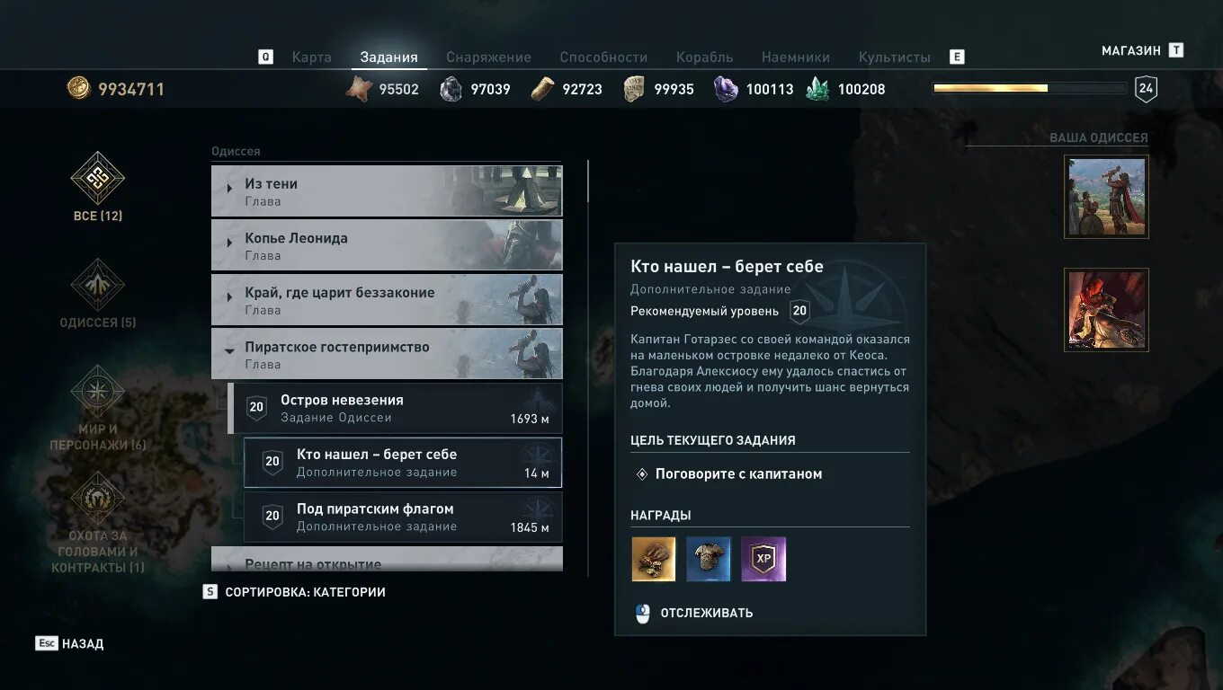Click the level 24 shield badge
Viewport: 1223px width, 690px height.
pos(1146,88)
